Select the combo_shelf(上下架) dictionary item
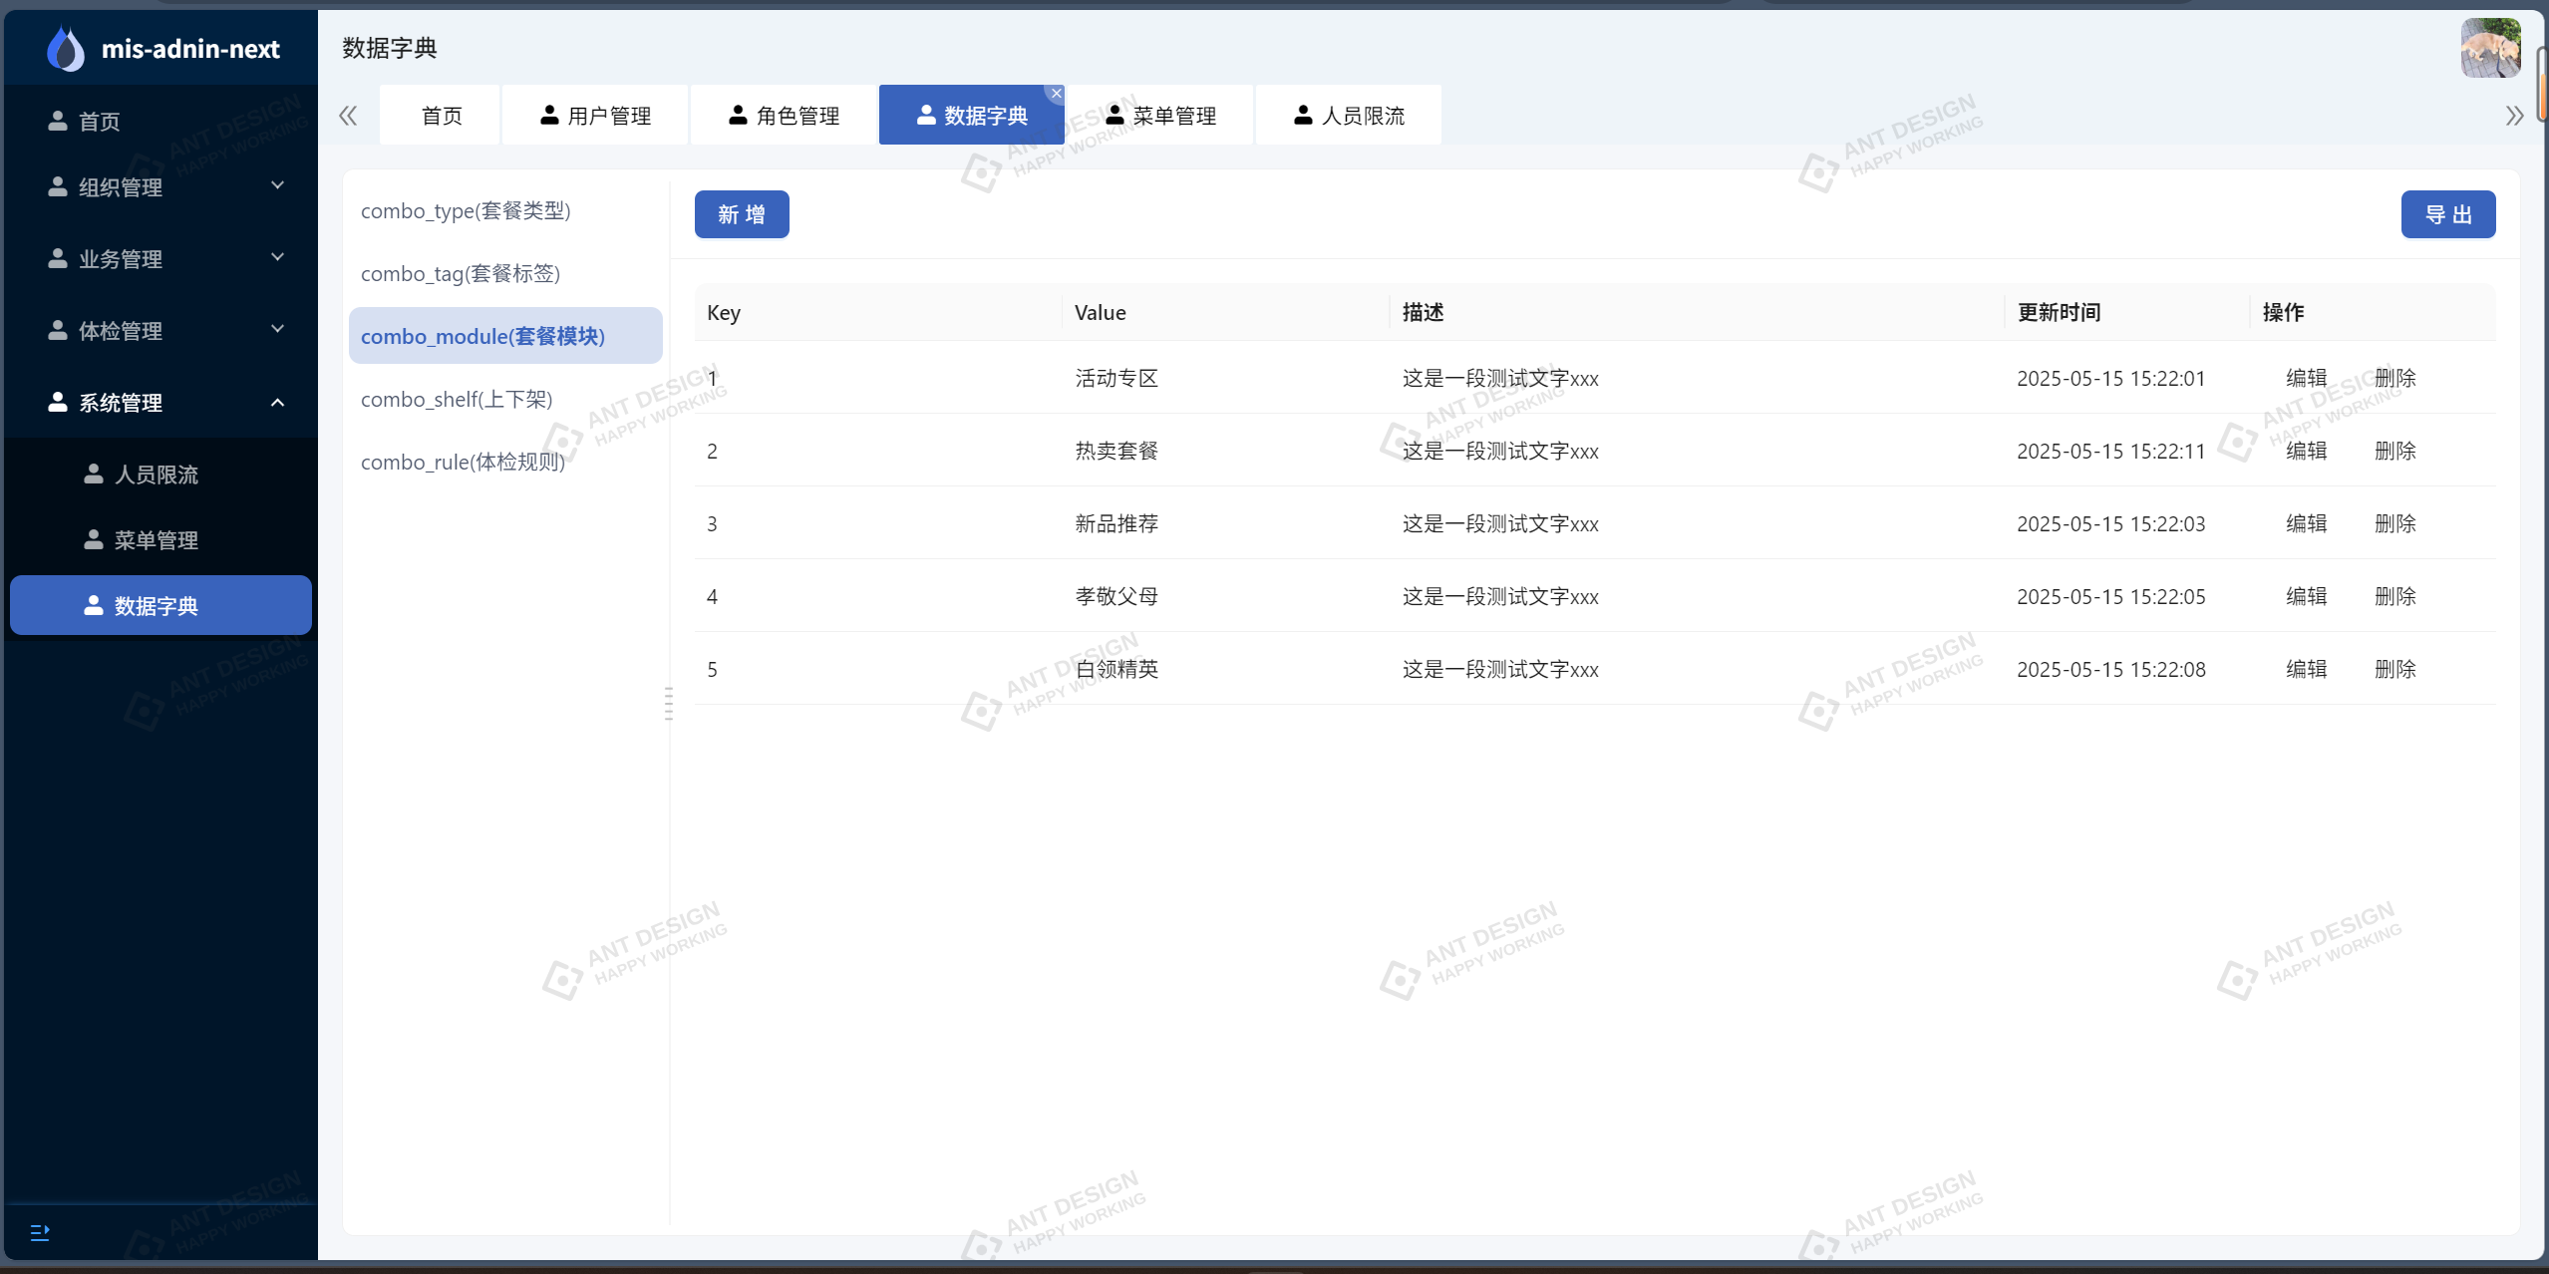This screenshot has width=2549, height=1274. coord(457,399)
